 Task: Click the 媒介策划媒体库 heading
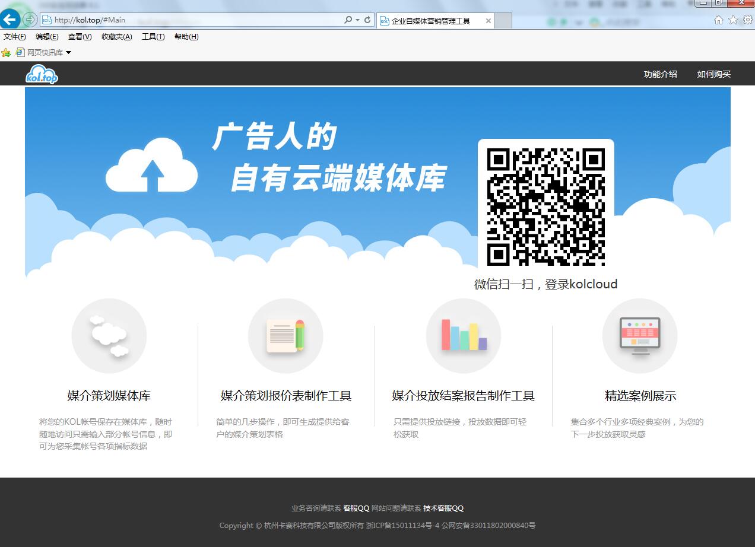109,396
